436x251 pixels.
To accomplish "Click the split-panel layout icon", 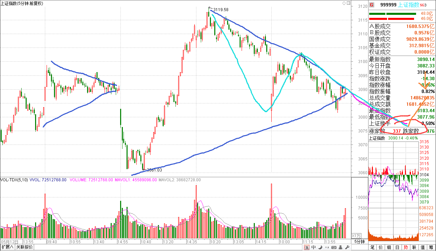I will 349,3.
